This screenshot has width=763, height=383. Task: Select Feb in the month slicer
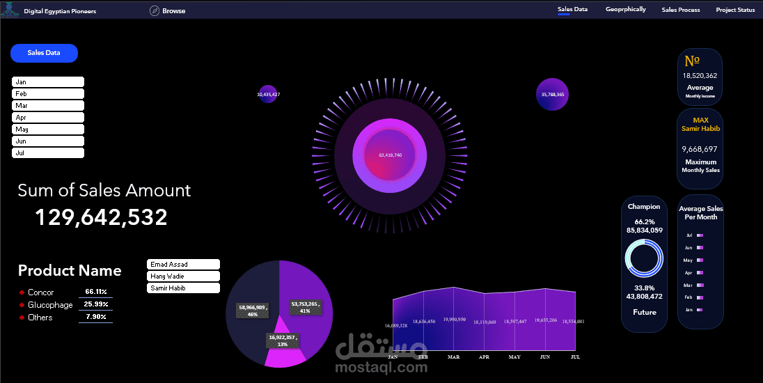(47, 93)
